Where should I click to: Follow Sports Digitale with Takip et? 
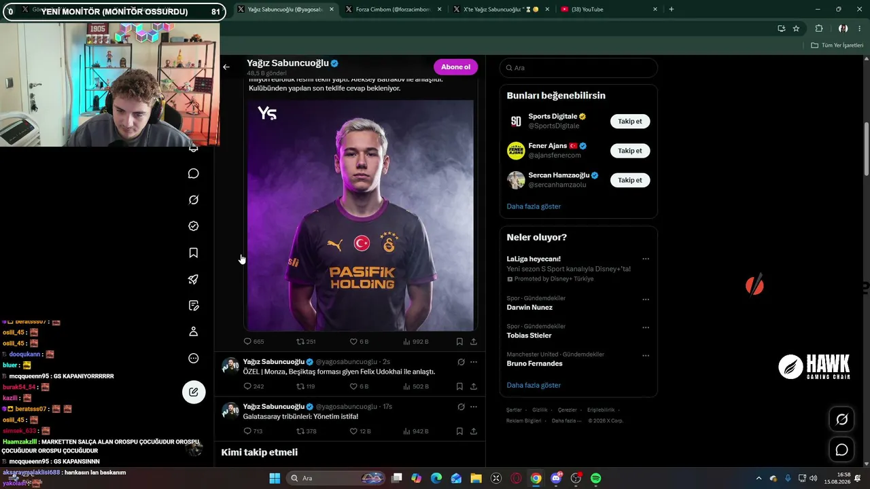click(x=630, y=122)
